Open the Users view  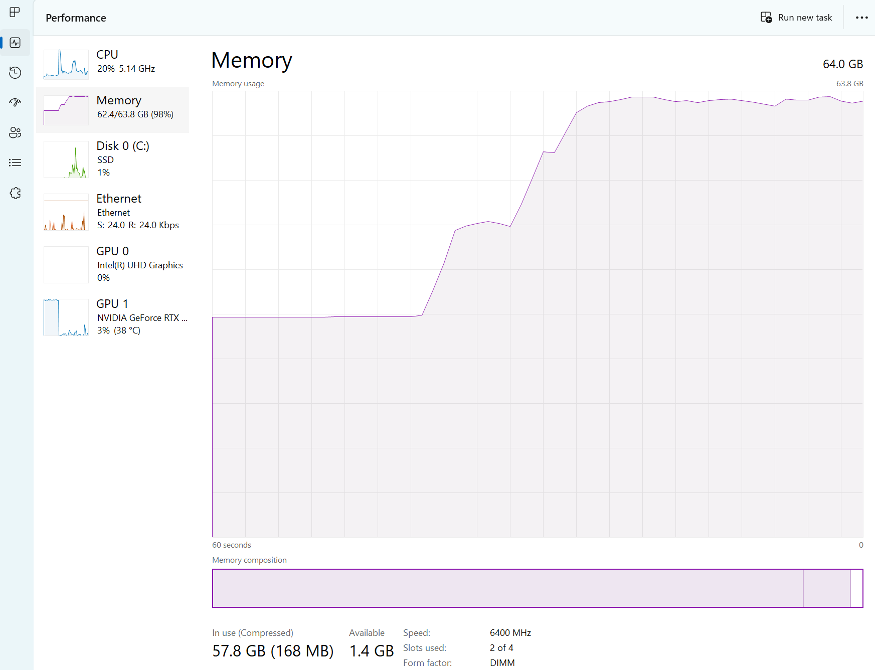point(15,132)
